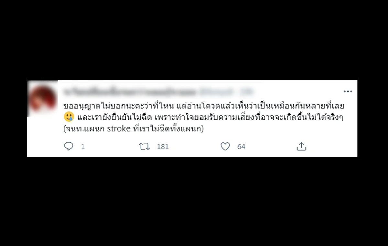Open the share upload-arrow icon

(x=301, y=147)
